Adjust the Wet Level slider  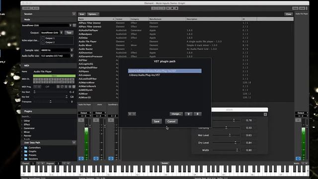point(226,135)
